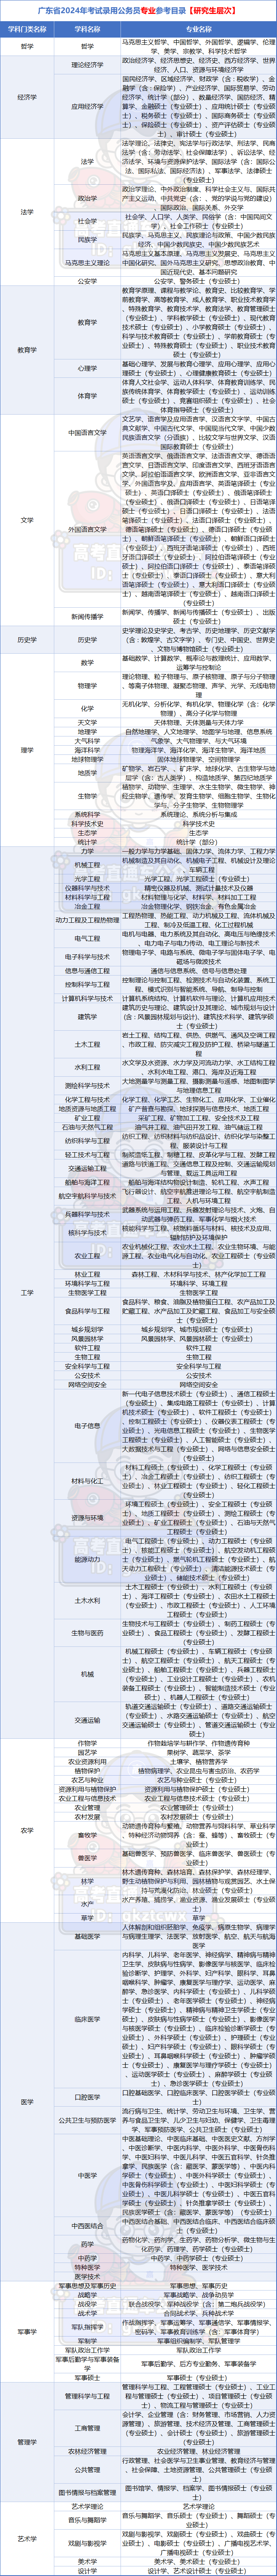Click the 经济学 category cell
Image resolution: width=277 pixels, height=2576 pixels.
[x=28, y=97]
